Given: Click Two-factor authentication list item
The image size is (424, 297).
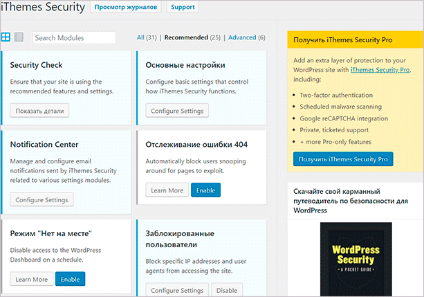Looking at the screenshot, I should click(336, 95).
